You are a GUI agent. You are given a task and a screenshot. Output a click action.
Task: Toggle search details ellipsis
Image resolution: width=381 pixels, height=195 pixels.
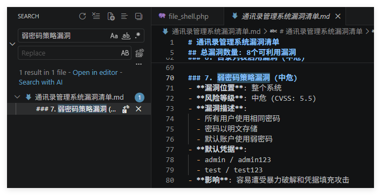tap(138, 64)
